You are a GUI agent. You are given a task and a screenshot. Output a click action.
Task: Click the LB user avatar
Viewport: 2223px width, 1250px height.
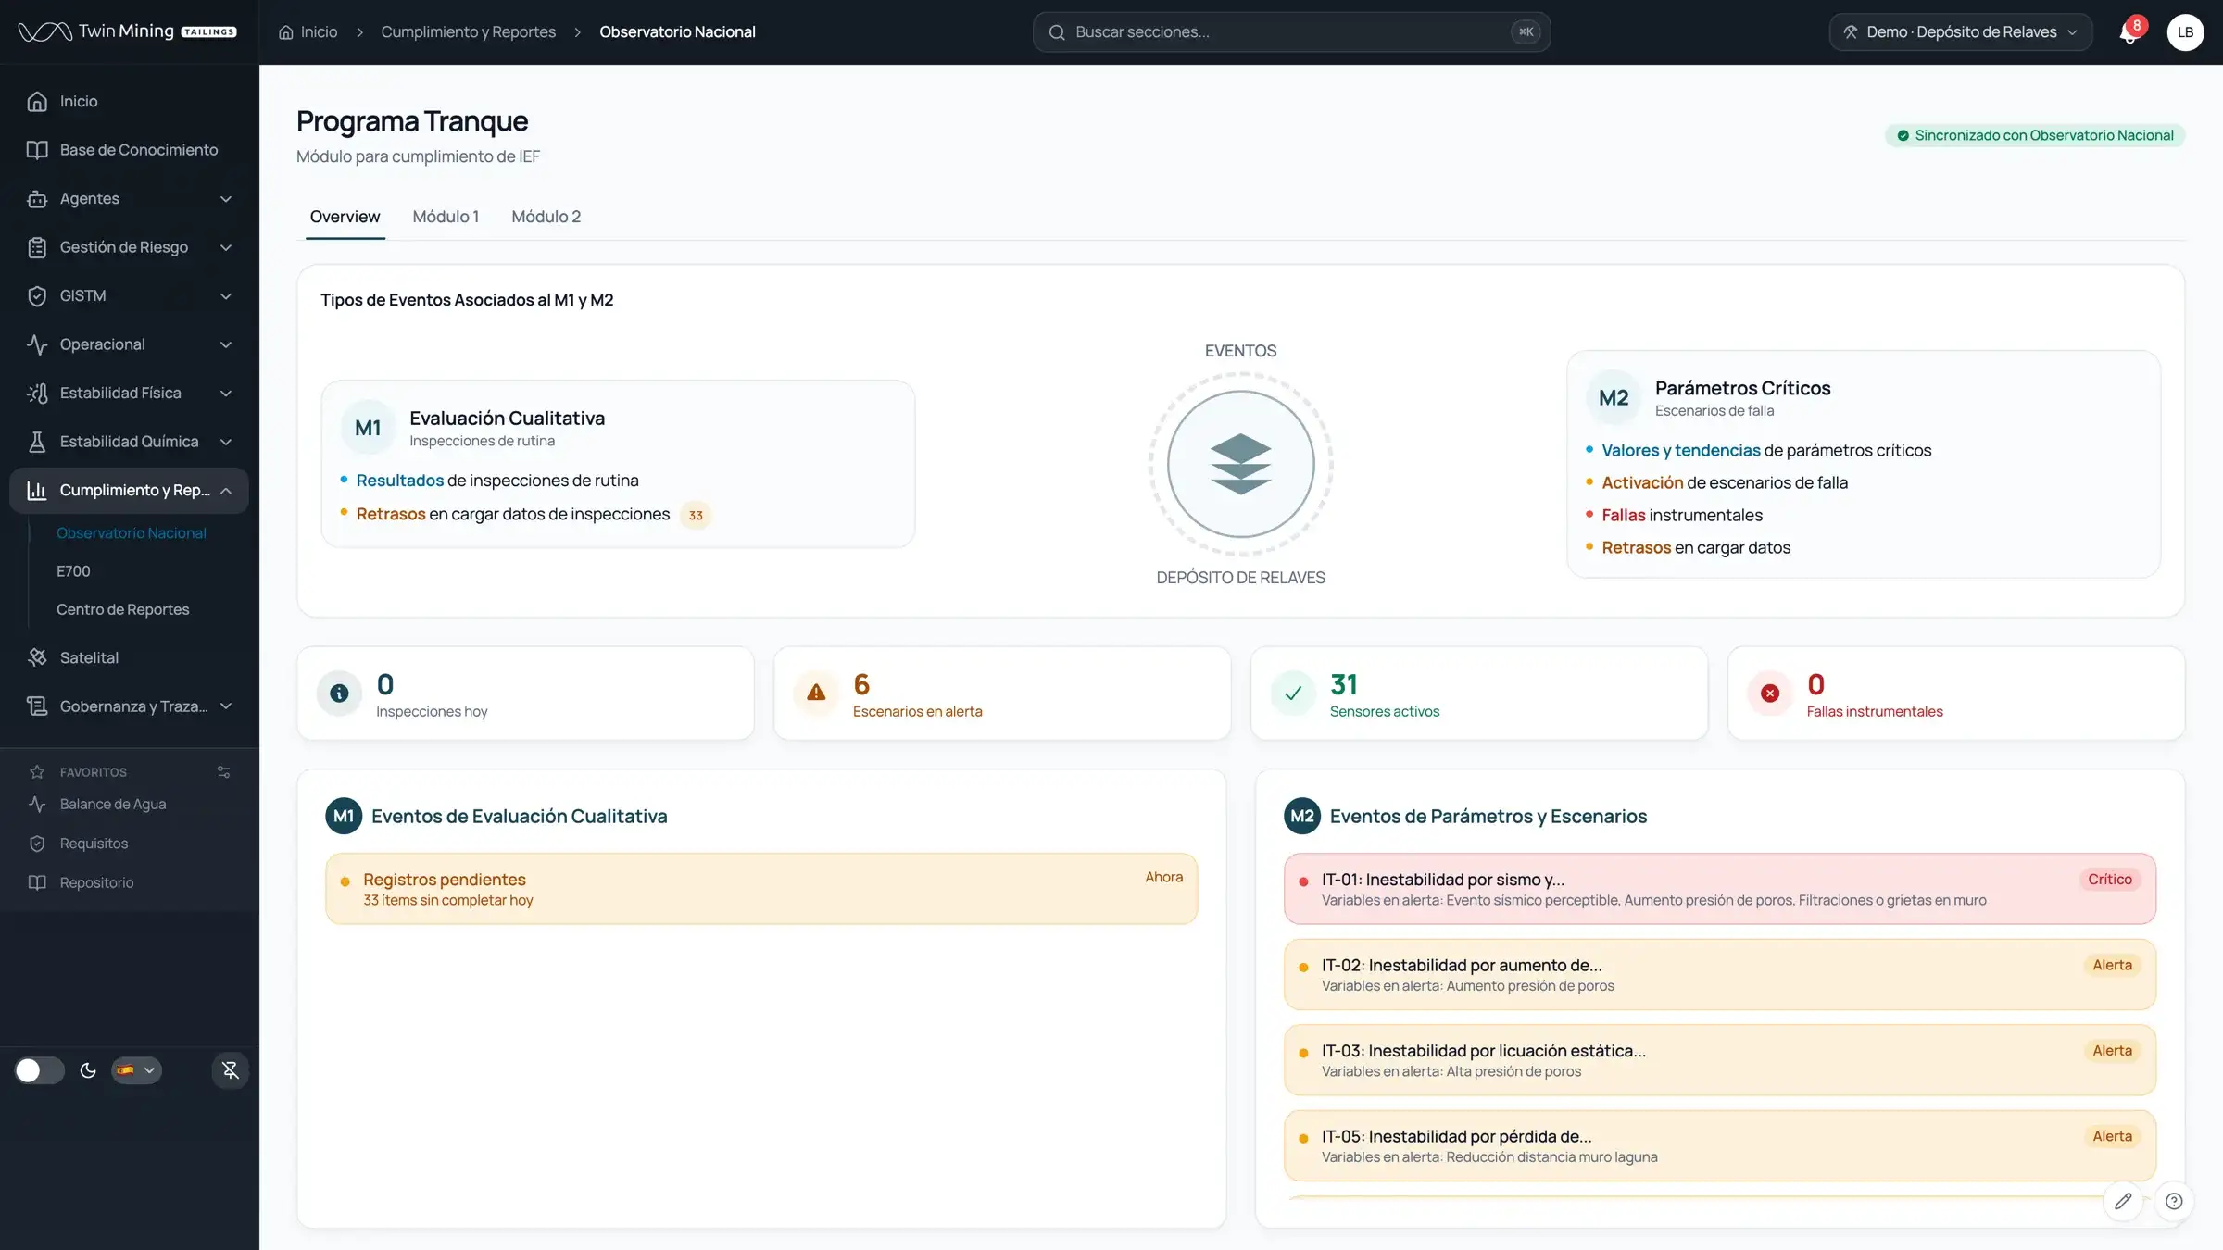pos(2185,32)
